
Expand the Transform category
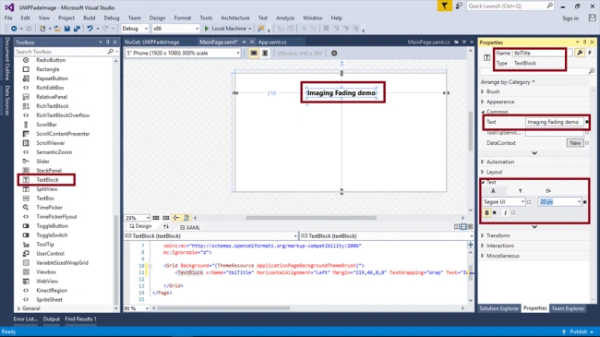pos(482,235)
